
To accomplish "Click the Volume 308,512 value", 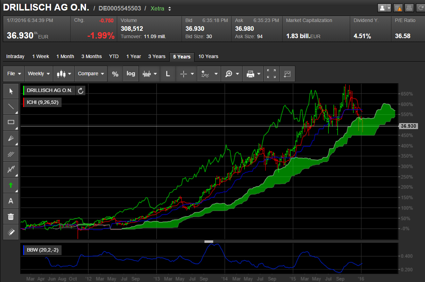I will pos(132,28).
